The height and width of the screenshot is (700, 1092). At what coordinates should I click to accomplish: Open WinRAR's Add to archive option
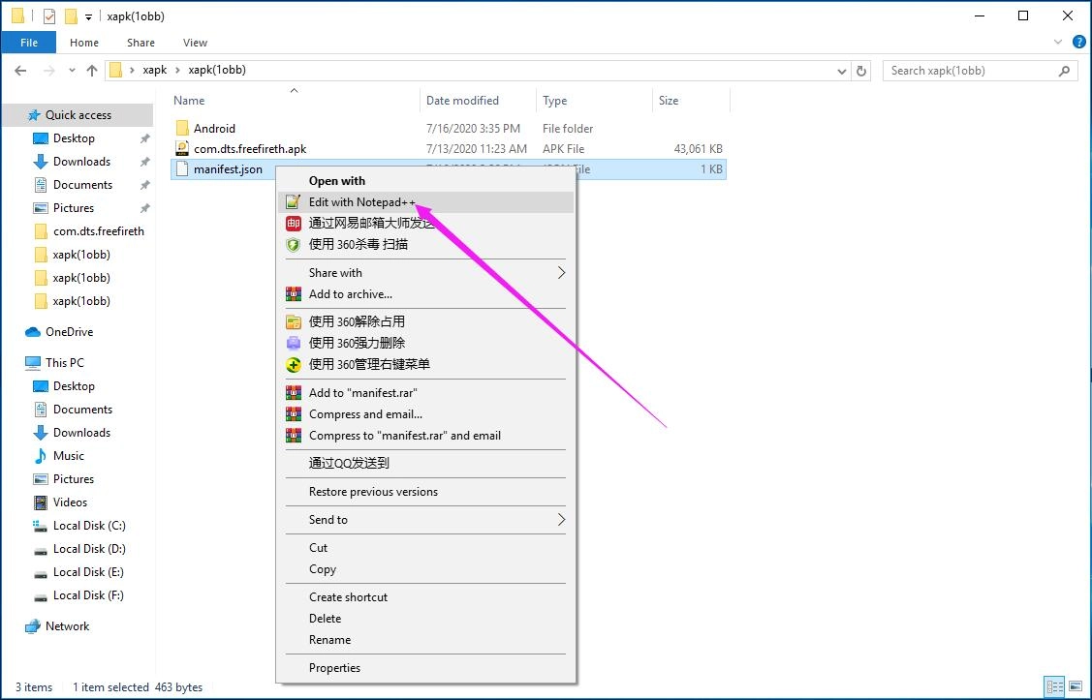[352, 293]
